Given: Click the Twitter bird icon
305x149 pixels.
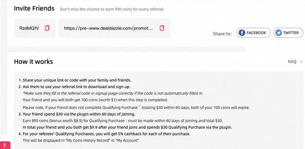Looking at the screenshot, I should [278, 33].
